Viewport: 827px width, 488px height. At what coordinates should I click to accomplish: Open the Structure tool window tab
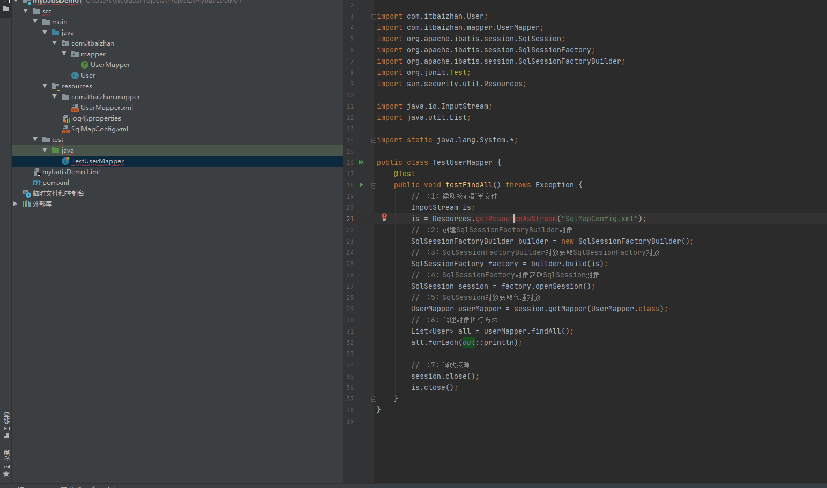pyautogui.click(x=6, y=424)
